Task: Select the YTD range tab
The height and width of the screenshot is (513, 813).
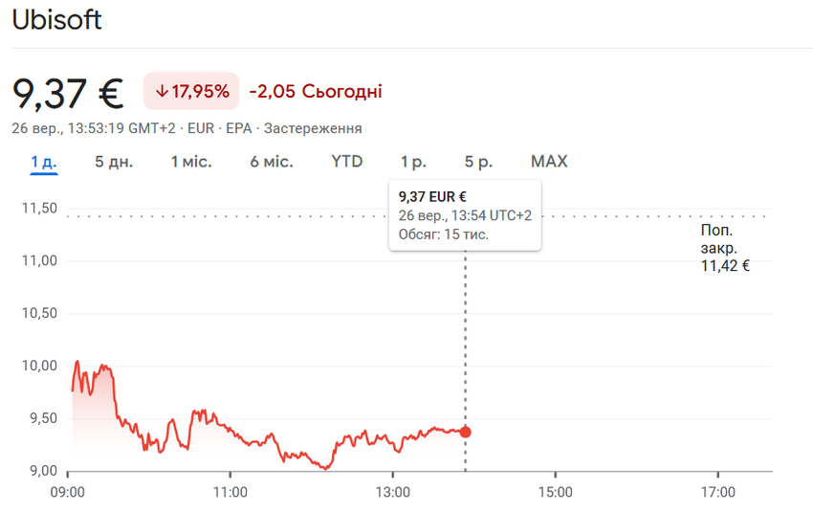Action: (x=347, y=162)
